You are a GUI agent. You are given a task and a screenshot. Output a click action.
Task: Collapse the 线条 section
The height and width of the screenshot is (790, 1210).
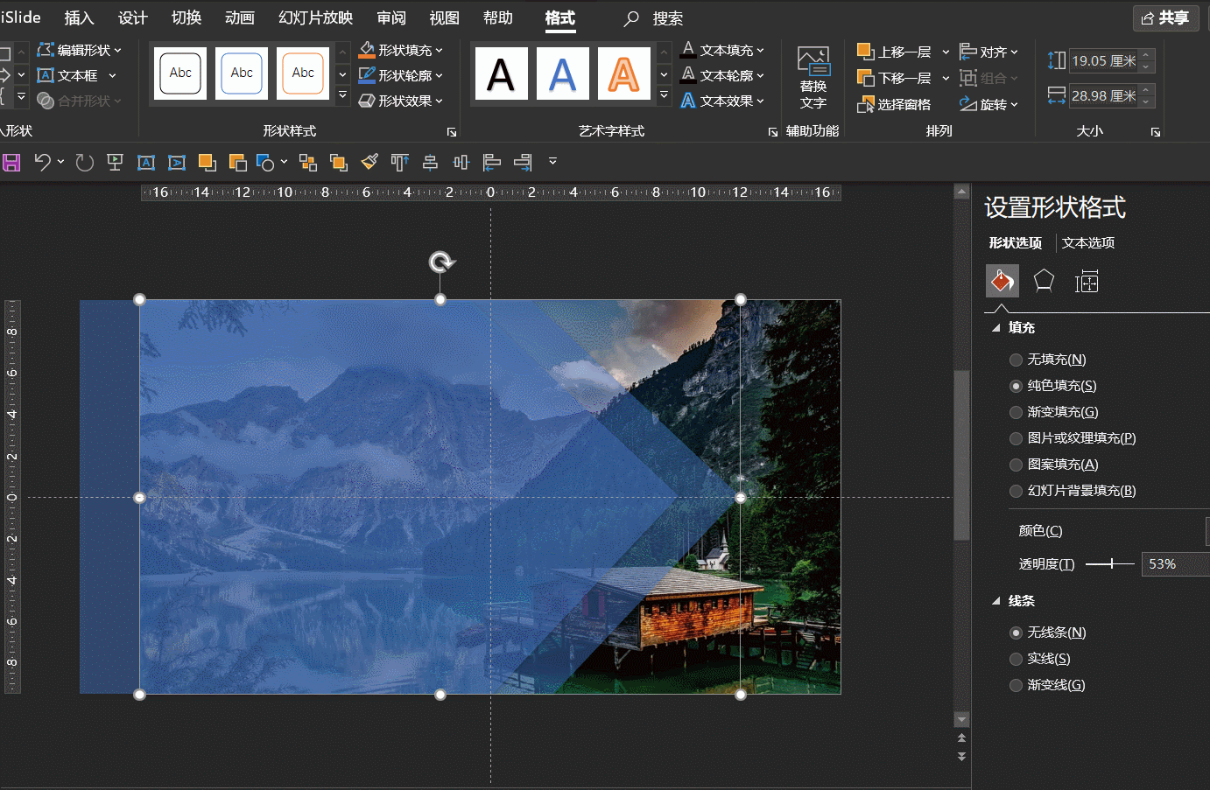[x=995, y=601]
